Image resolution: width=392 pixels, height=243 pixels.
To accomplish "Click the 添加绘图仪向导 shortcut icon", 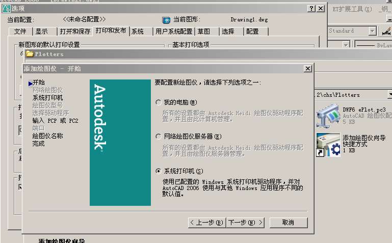I will (328, 145).
